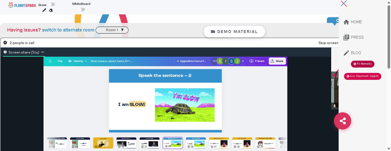Click switch to alternate room link
The image size is (391, 151).
[x=68, y=30]
